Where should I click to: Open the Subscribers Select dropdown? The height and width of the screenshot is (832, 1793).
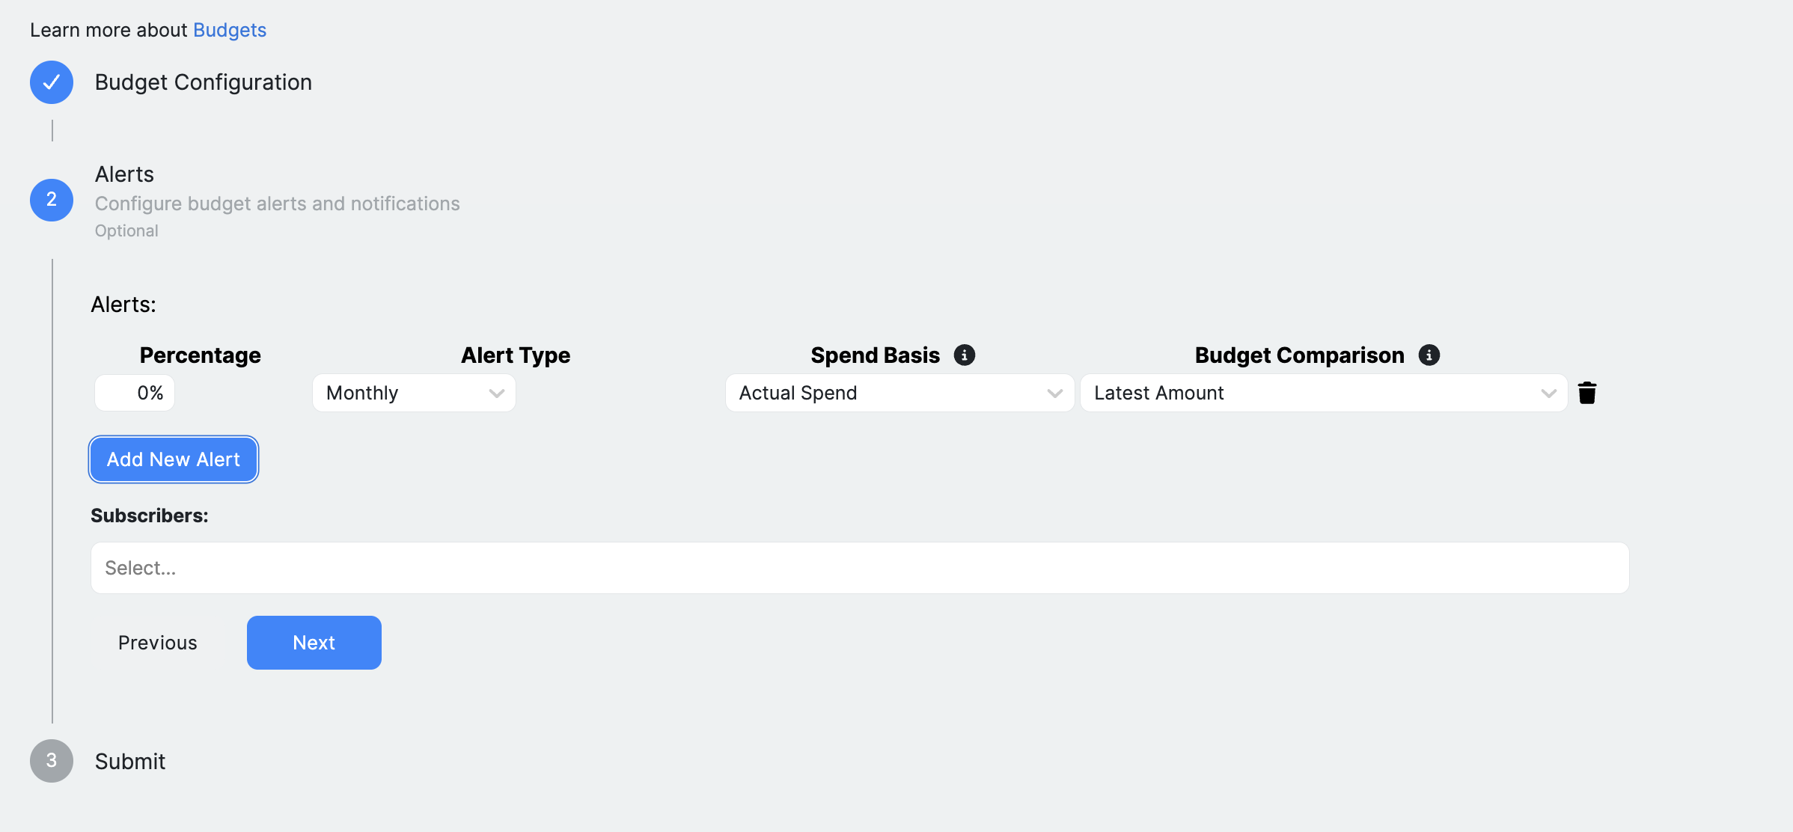[x=859, y=568]
